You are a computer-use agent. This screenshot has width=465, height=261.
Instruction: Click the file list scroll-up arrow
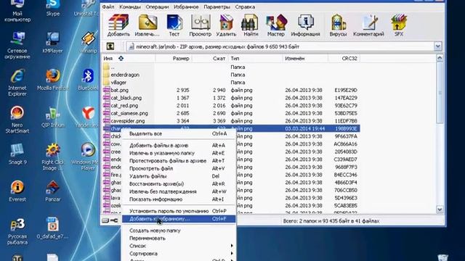click(x=440, y=58)
